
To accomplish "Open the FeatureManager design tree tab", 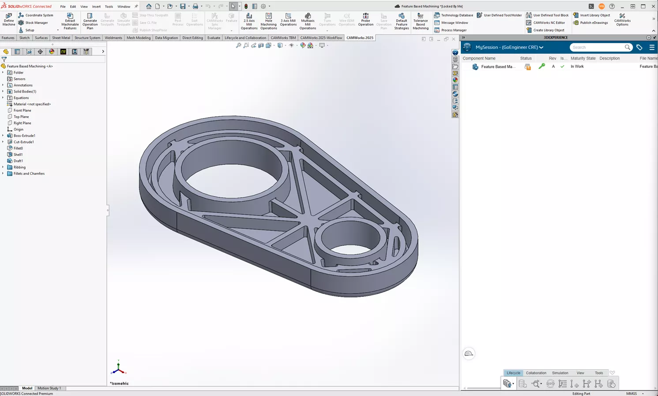I will pyautogui.click(x=6, y=52).
